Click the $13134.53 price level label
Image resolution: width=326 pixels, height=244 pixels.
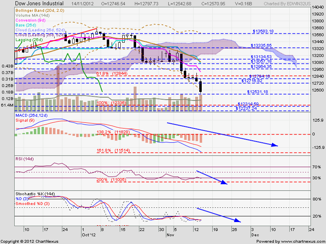(261, 57)
